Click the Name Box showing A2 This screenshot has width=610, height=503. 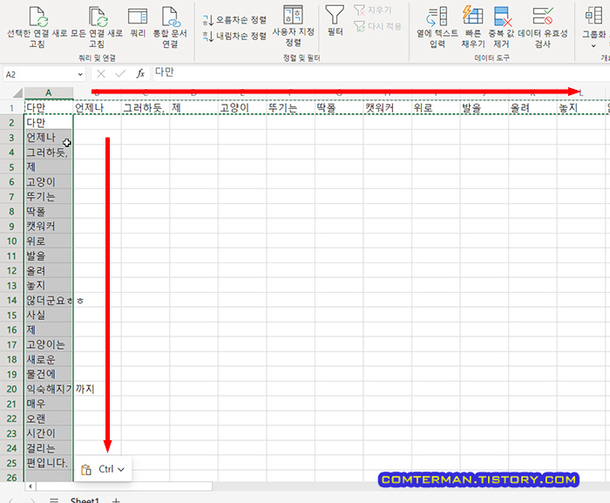[39, 74]
